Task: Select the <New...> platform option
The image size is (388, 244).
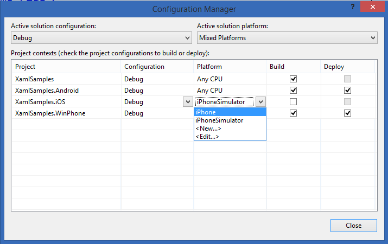Action: (x=230, y=129)
